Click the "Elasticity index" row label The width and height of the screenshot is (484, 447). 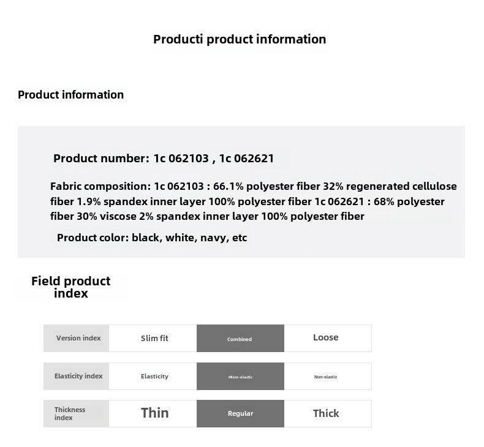pos(78,376)
